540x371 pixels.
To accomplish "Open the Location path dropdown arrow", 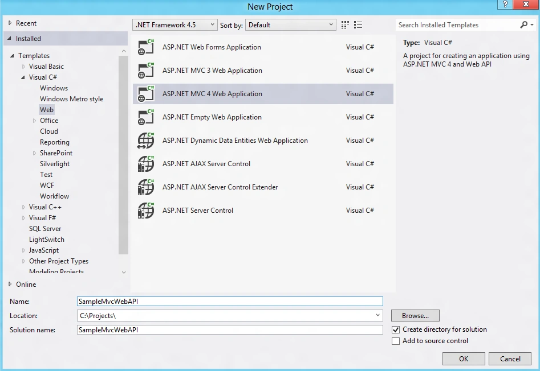I will click(378, 315).
